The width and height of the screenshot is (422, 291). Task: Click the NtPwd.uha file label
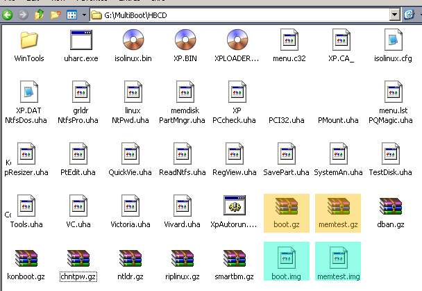pos(130,120)
